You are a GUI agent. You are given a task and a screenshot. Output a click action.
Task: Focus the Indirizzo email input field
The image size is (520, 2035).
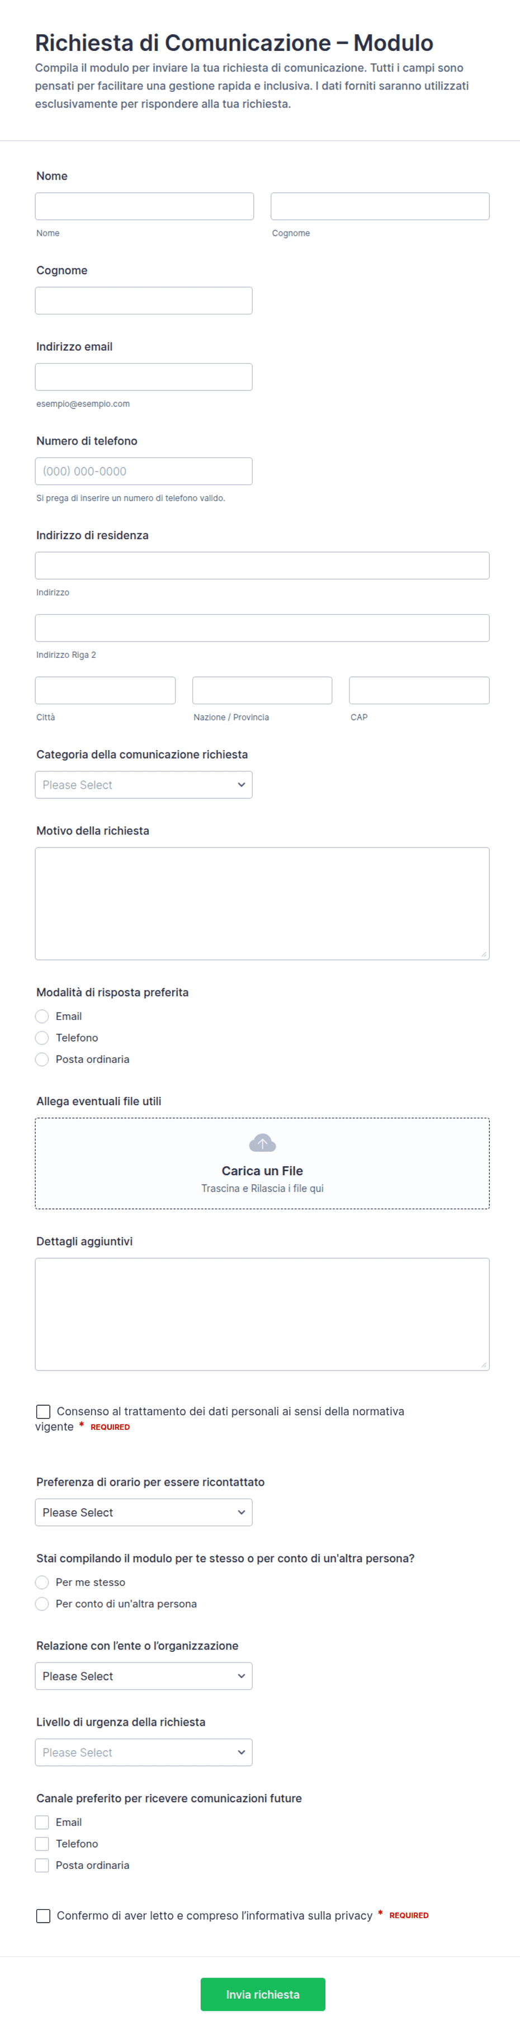144,377
